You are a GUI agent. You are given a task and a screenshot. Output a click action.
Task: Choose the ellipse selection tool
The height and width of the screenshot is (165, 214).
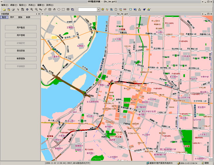59,9
